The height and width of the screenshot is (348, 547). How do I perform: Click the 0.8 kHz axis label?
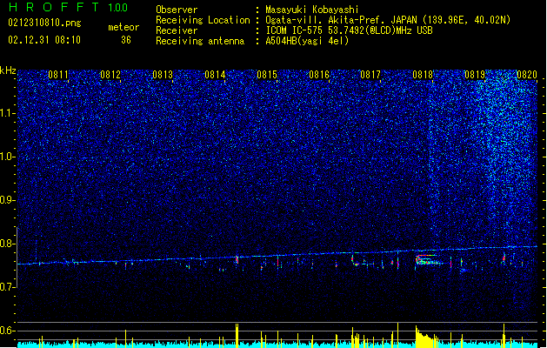[7, 244]
